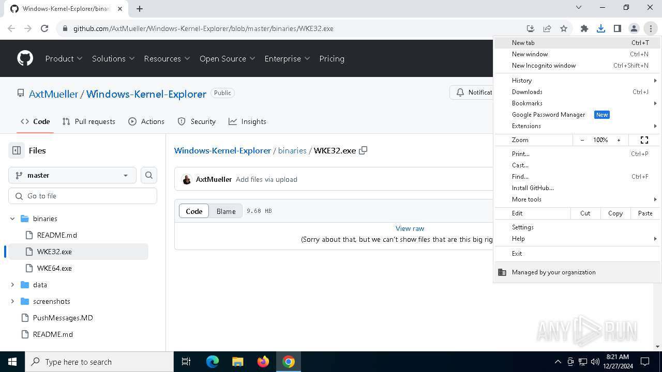Open Task View on taskbar
This screenshot has height=372, width=662.
(186, 362)
